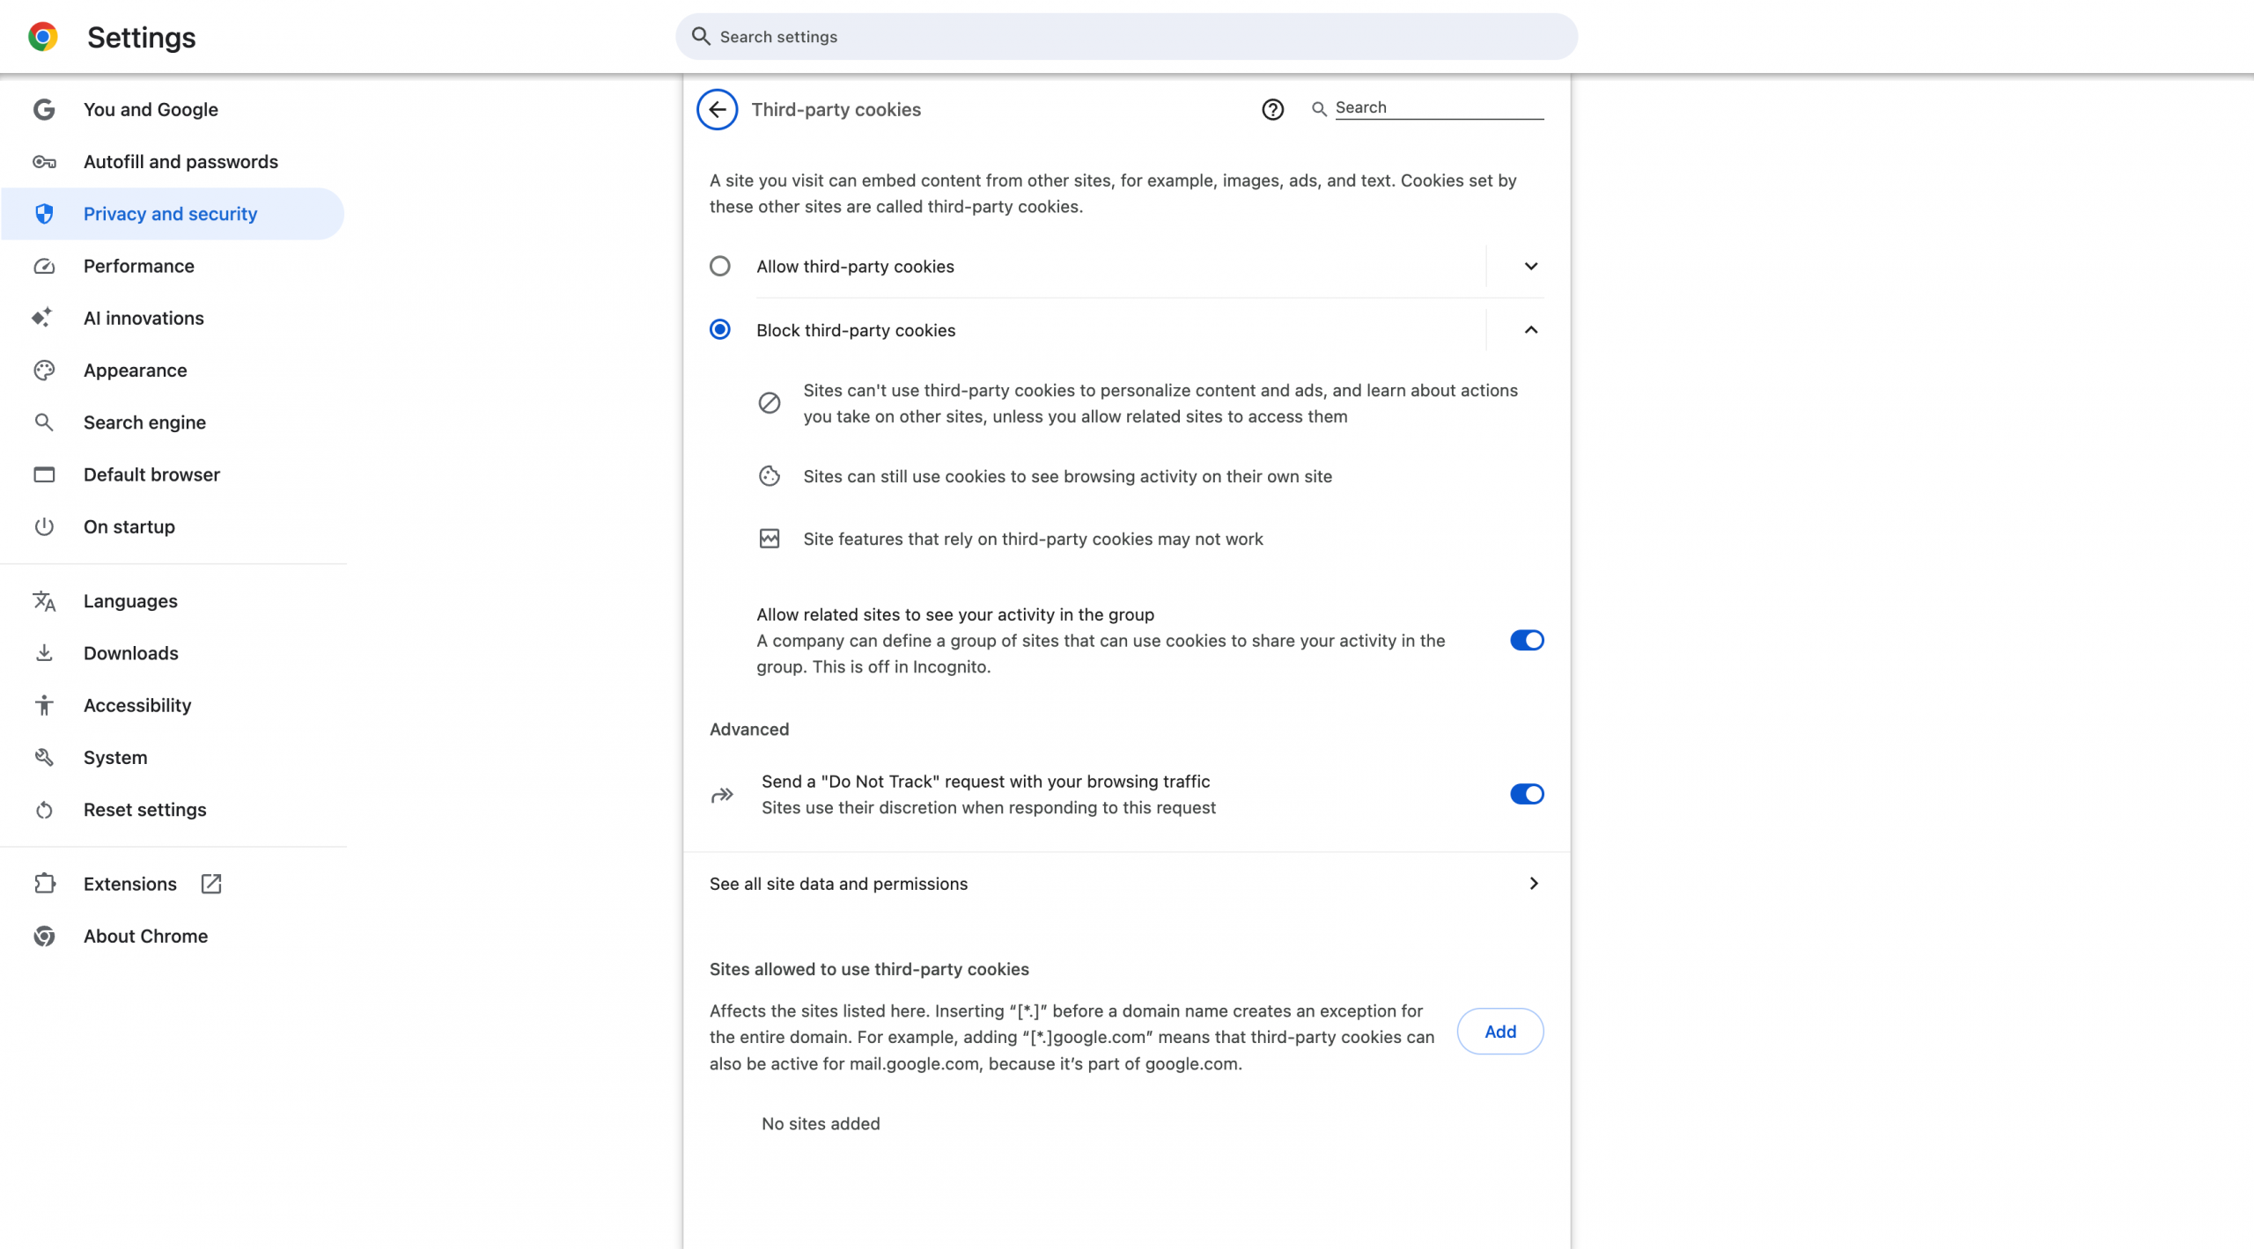Open Reset settings
The height and width of the screenshot is (1249, 2254).
(144, 809)
